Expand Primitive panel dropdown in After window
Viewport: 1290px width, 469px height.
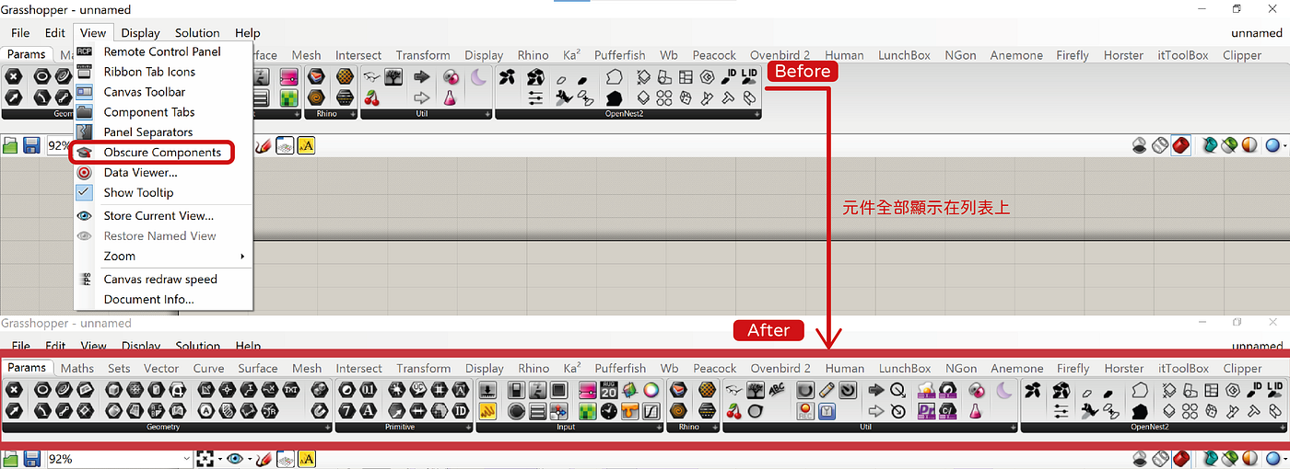[468, 428]
